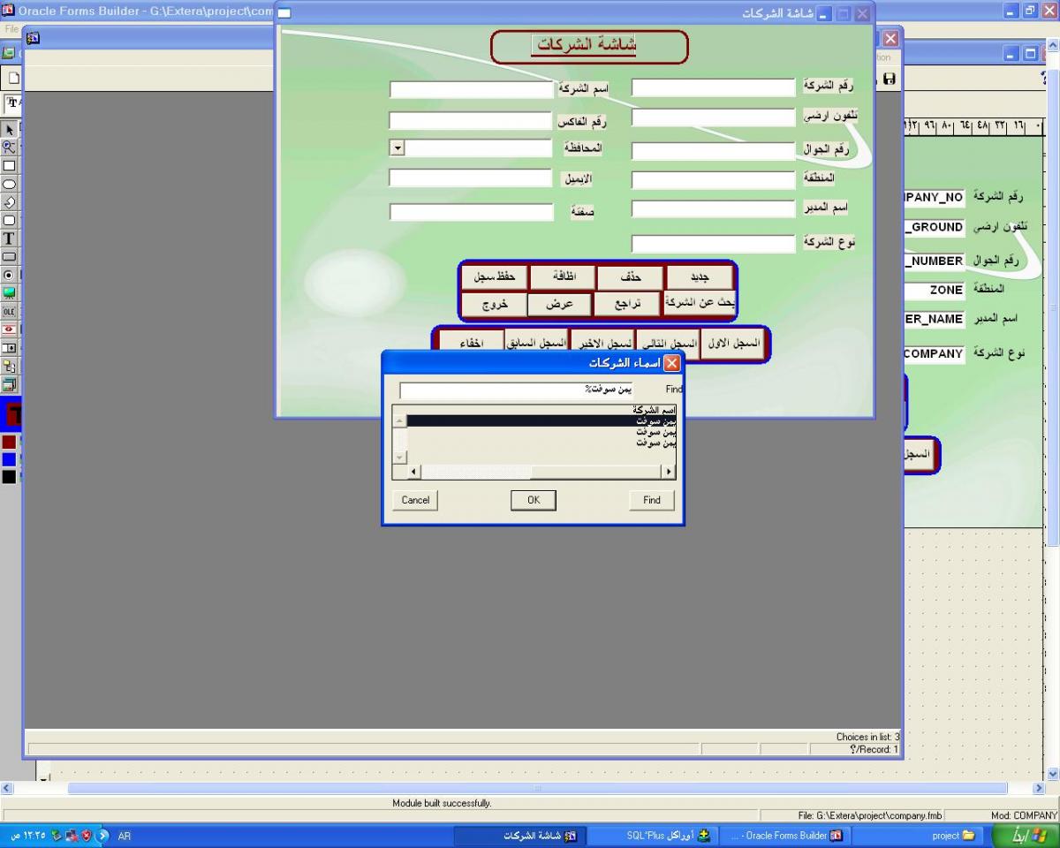Screen dimensions: 1060x848
Task: Select the Magnify zoom tool
Action: point(10,148)
